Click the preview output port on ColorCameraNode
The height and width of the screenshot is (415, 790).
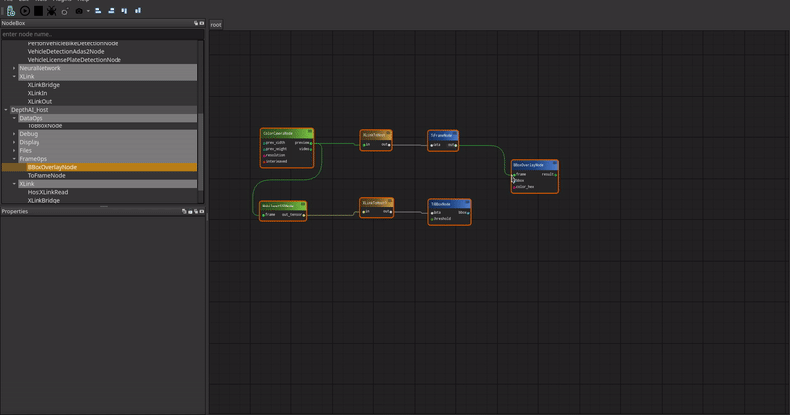[311, 143]
